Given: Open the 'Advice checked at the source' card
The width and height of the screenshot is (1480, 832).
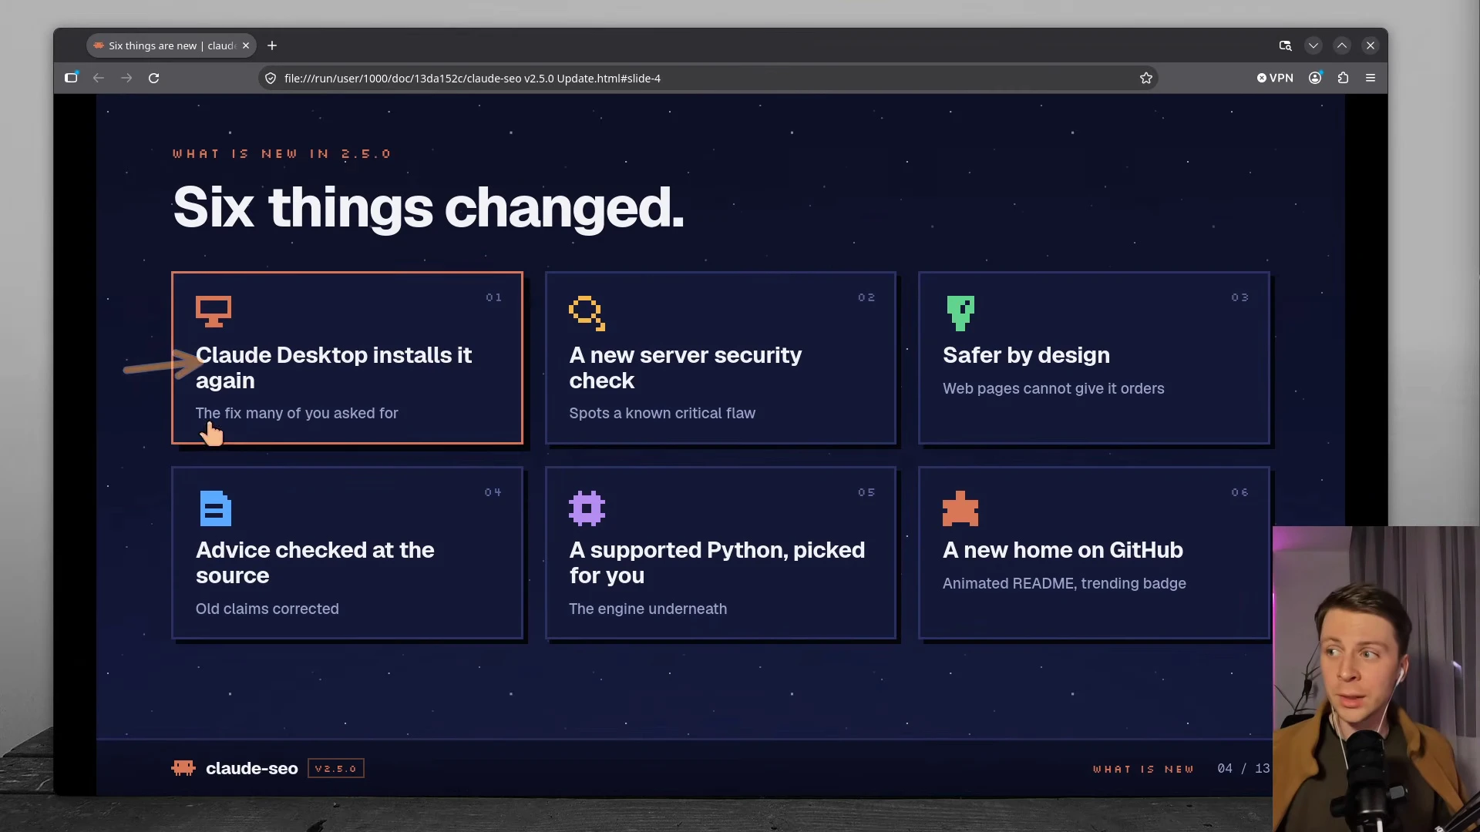Looking at the screenshot, I should click(347, 553).
